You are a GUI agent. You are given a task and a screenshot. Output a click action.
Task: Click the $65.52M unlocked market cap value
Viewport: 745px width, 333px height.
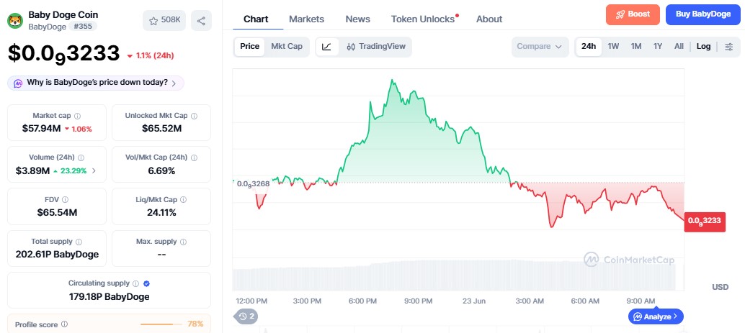(161, 129)
